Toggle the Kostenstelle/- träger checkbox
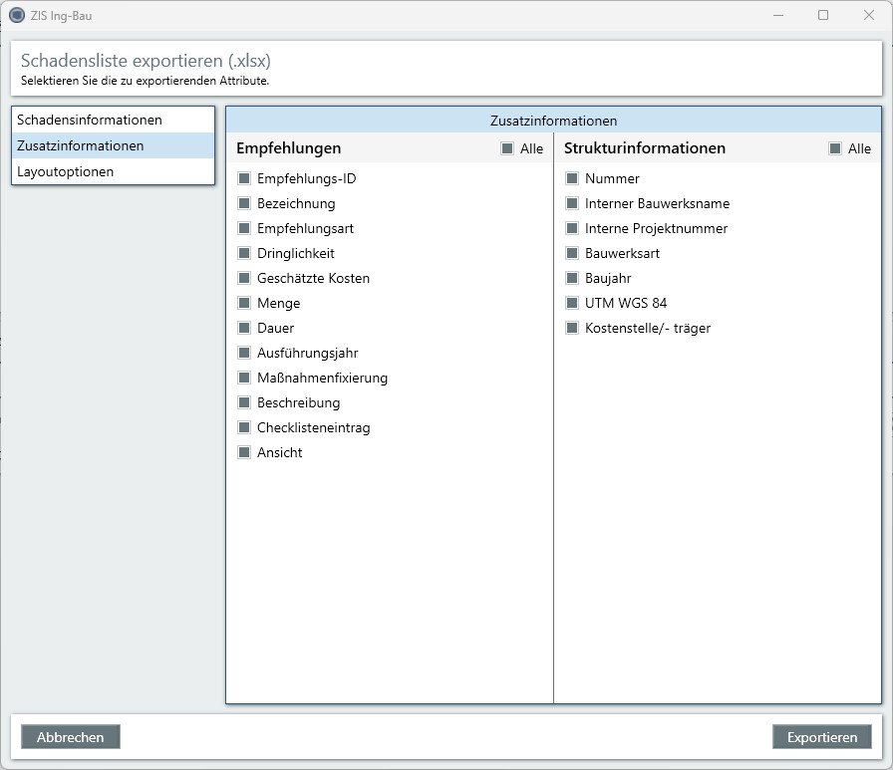893x770 pixels. pos(572,329)
